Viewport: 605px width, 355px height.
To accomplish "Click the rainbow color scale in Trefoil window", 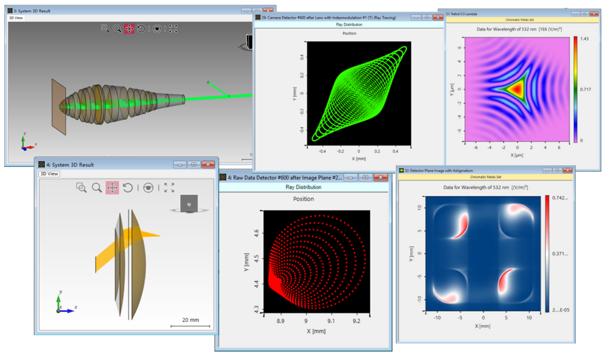I will 577,89.
